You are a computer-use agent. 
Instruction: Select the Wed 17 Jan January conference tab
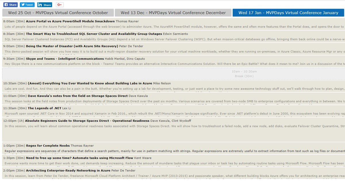(x=288, y=13)
